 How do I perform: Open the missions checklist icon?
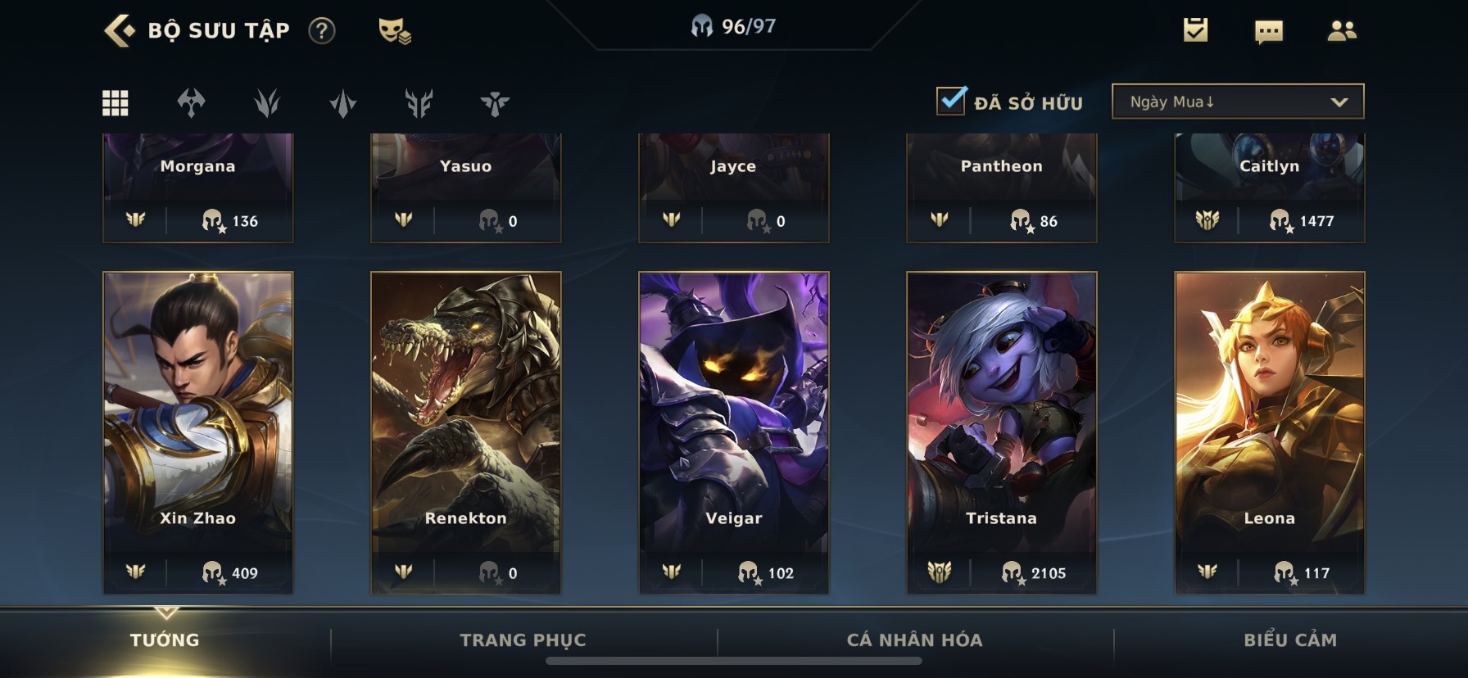(1195, 30)
